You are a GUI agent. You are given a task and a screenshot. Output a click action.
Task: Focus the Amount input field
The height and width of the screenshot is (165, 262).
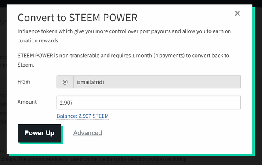tap(149, 103)
